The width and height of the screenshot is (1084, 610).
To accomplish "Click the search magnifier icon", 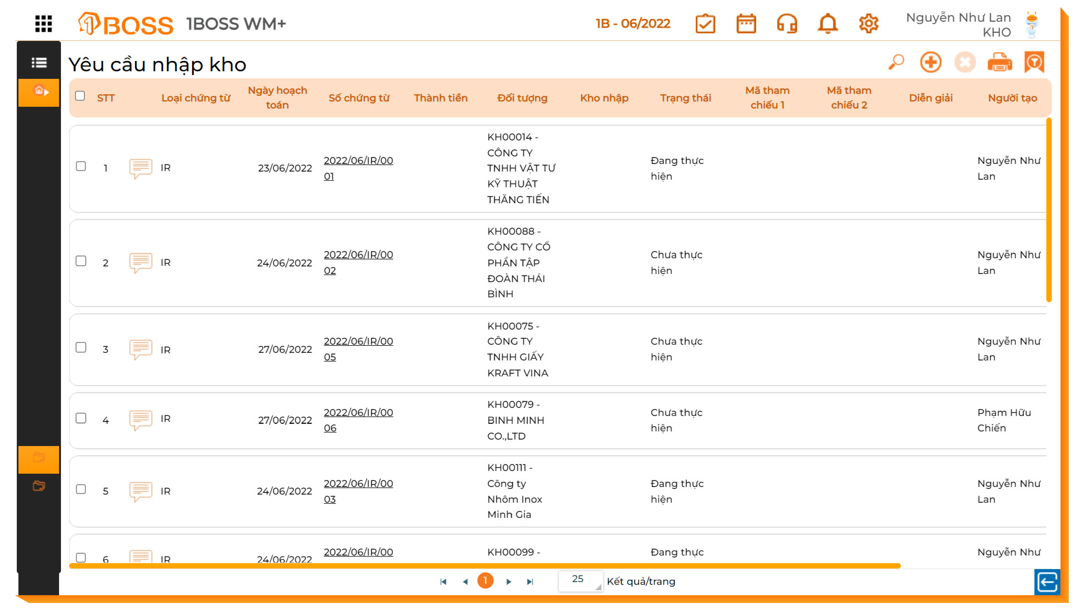I will coord(896,62).
